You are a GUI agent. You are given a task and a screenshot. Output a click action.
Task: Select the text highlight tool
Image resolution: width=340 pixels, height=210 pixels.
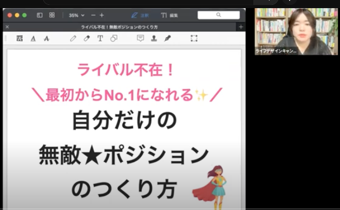(19, 39)
